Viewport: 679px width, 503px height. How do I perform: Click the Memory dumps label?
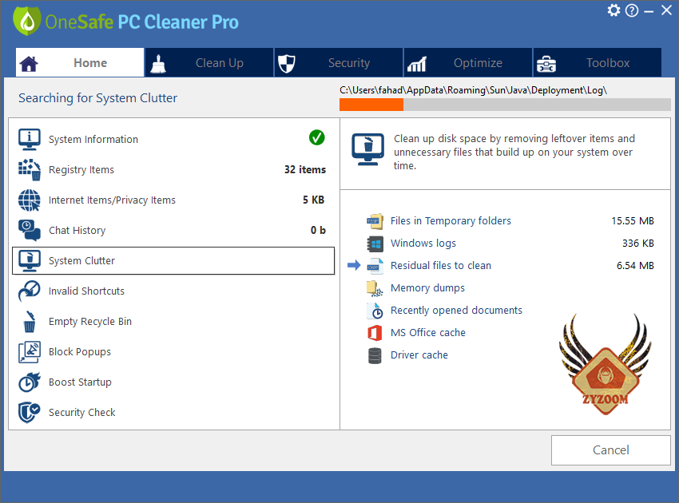[x=427, y=288]
